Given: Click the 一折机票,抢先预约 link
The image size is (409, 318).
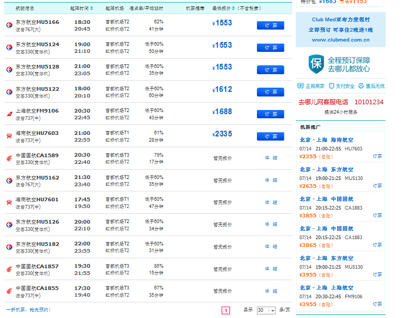Looking at the screenshot, I should coord(29,310).
